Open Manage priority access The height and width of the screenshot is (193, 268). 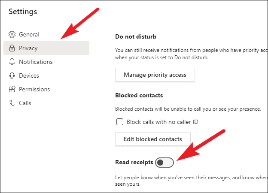(x=155, y=75)
